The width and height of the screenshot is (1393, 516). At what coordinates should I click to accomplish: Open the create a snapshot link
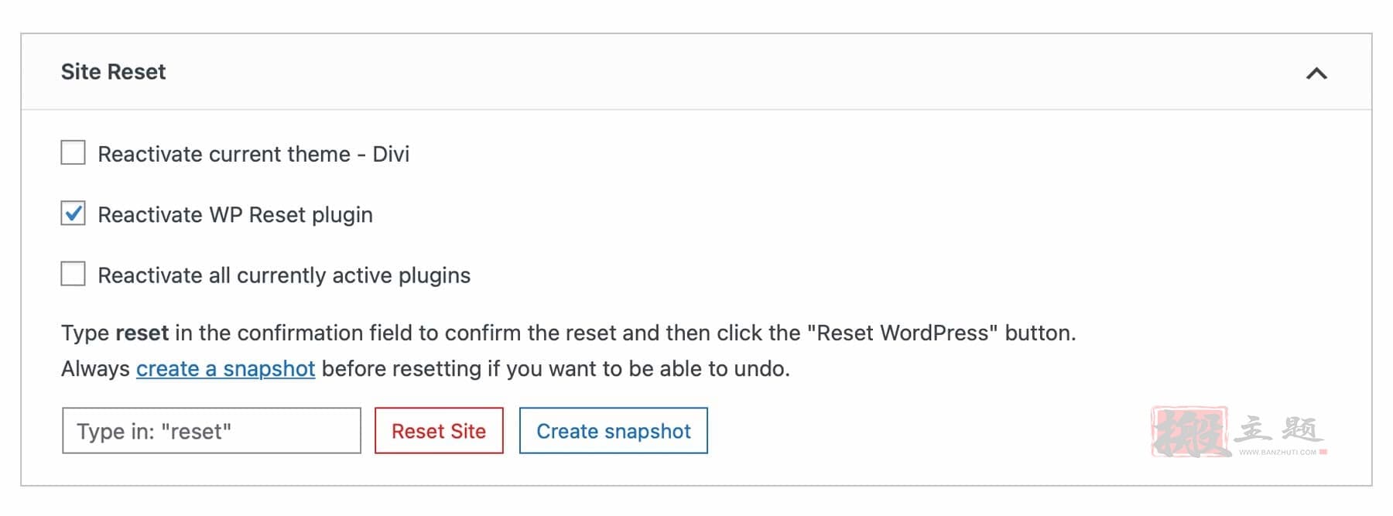[x=225, y=368]
